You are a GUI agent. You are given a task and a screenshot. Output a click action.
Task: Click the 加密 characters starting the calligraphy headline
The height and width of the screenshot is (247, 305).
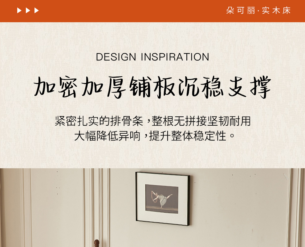(x=55, y=87)
